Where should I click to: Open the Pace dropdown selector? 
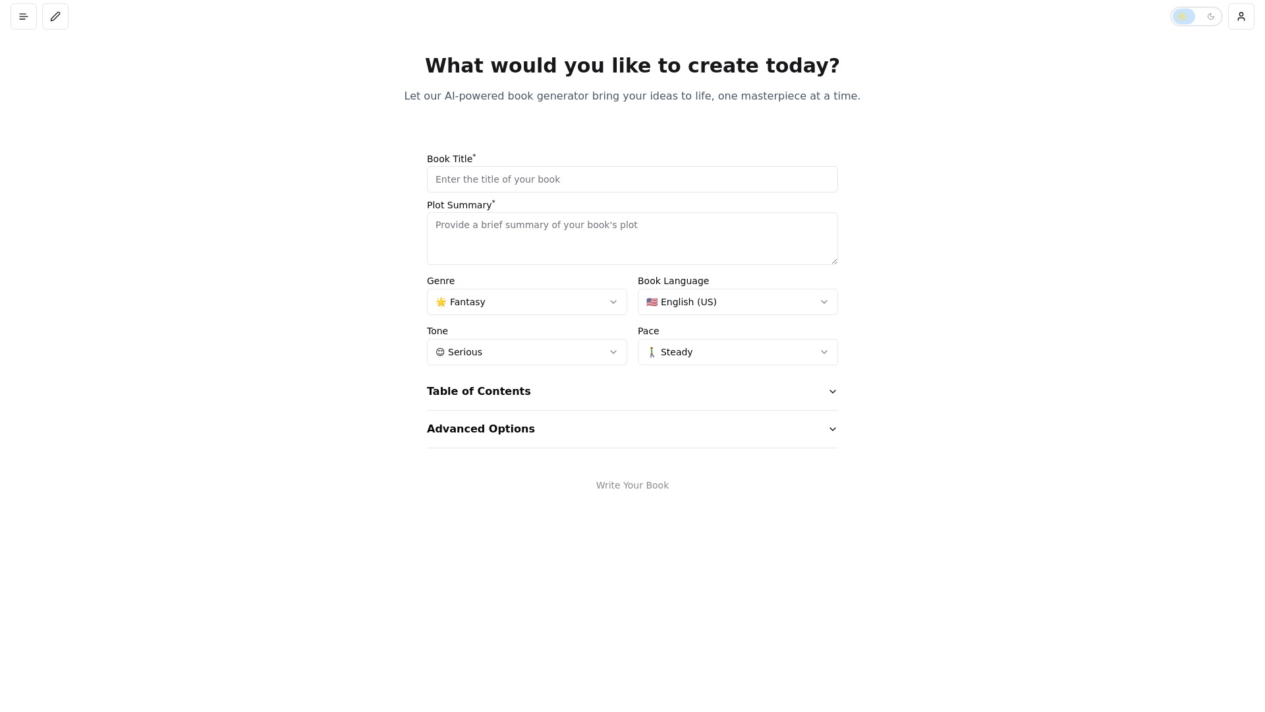738,351
